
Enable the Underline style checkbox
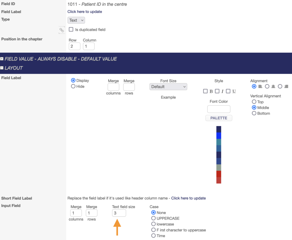coord(228,91)
